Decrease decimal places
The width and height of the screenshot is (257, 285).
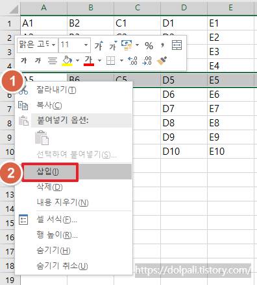click(147, 61)
